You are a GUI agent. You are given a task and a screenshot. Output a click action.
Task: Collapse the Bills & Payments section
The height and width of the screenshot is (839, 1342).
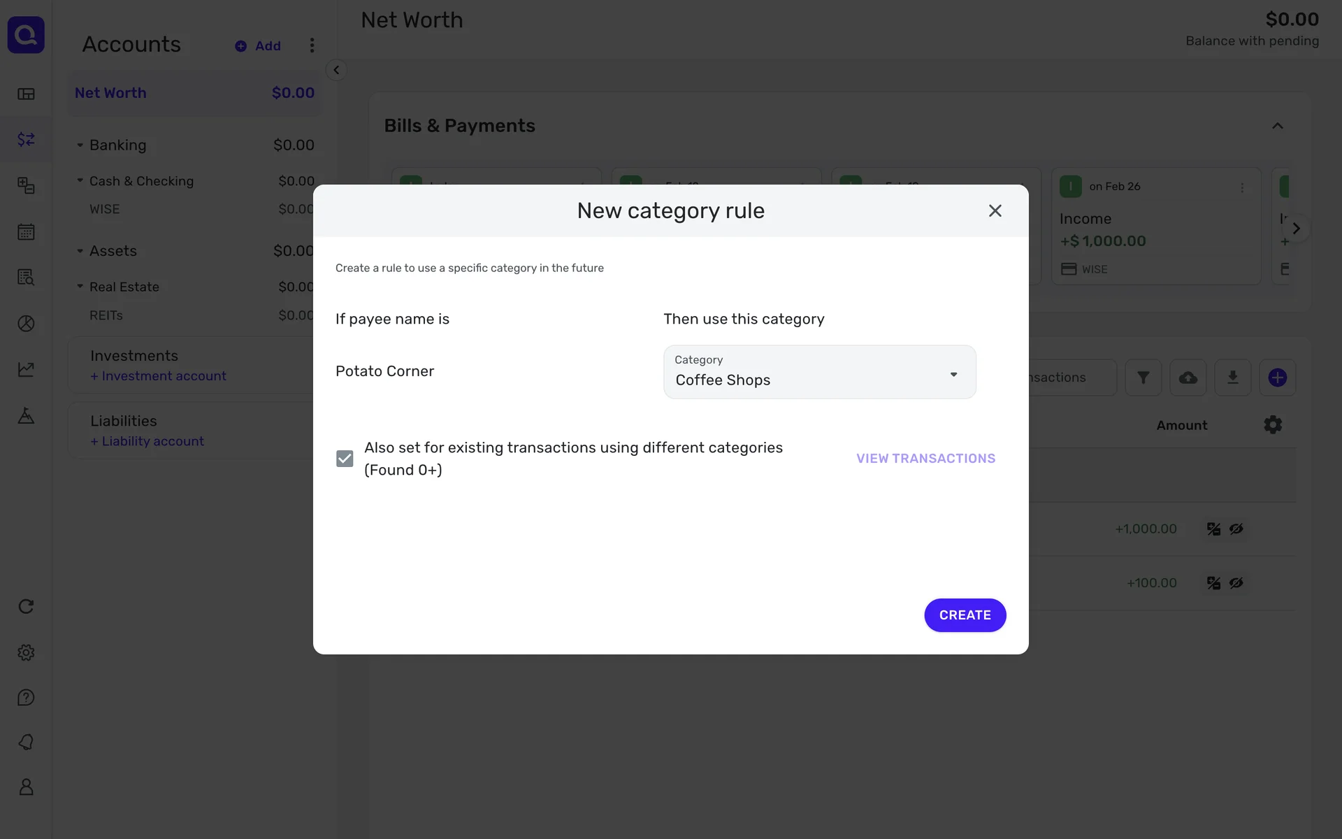pos(1277,126)
